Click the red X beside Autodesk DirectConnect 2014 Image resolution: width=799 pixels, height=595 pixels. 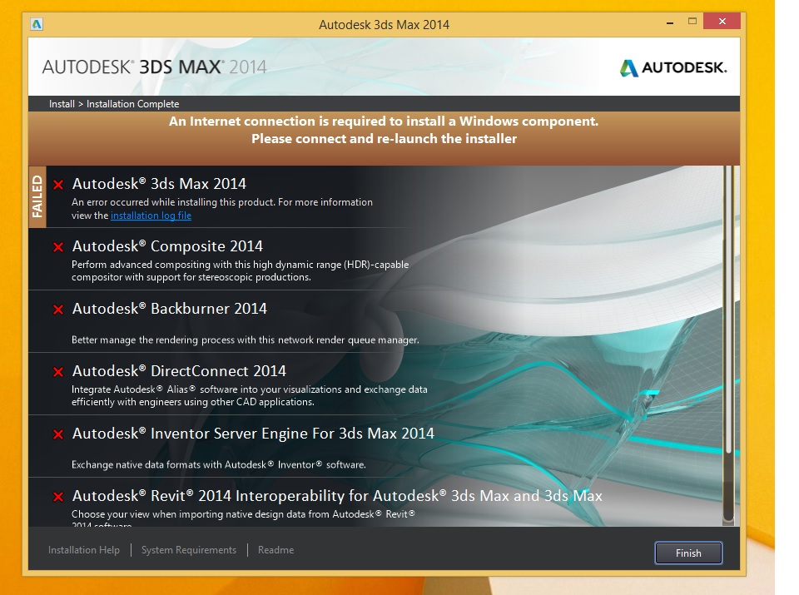click(58, 372)
